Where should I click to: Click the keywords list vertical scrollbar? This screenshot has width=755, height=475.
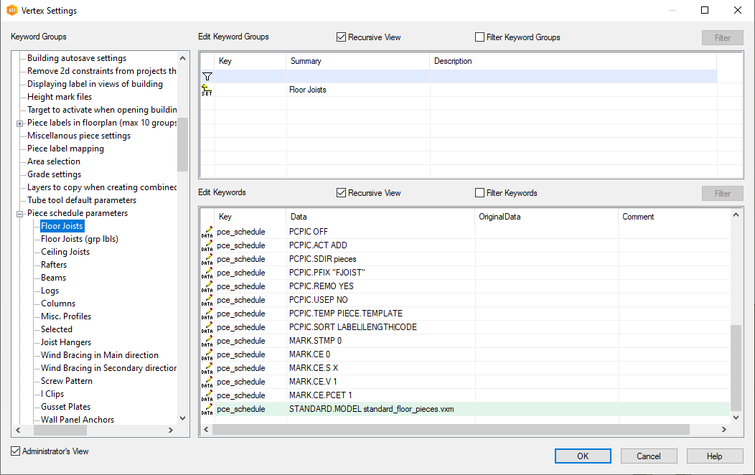(736, 366)
